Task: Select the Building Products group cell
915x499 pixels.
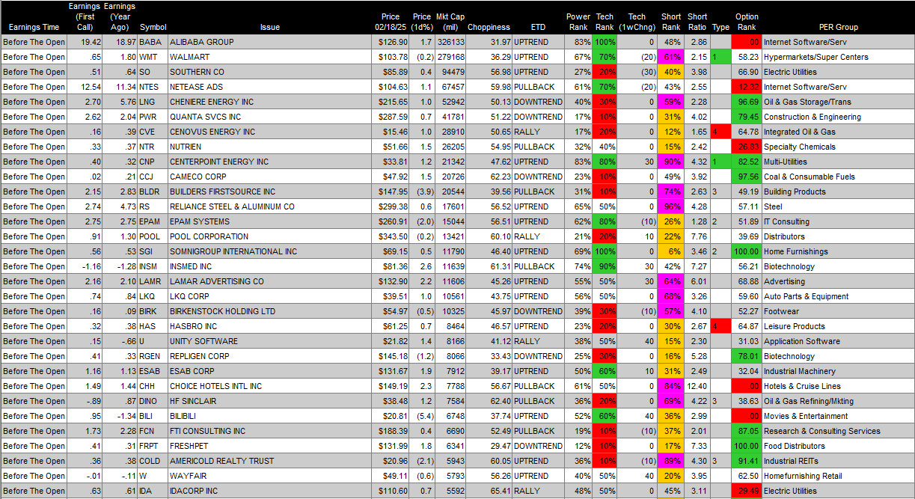Action: coord(837,192)
